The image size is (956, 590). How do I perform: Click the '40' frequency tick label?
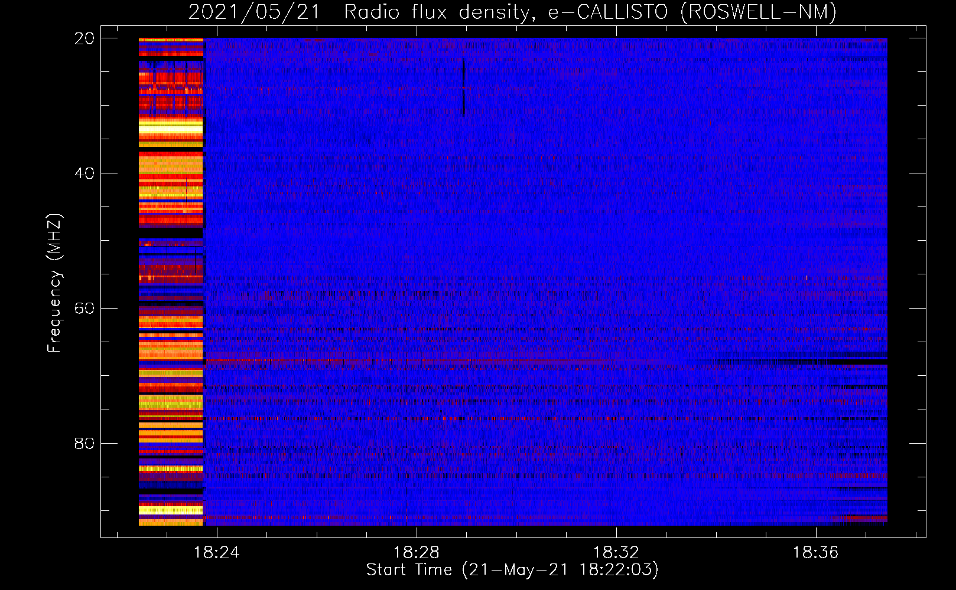[x=84, y=173]
